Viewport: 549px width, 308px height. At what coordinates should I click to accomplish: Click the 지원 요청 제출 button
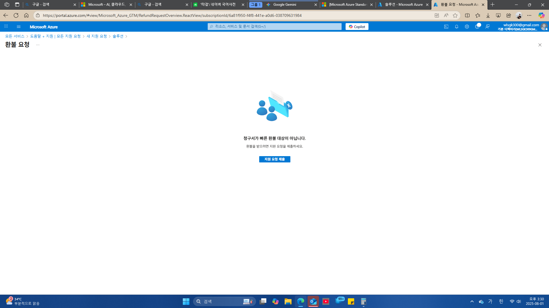(x=275, y=159)
